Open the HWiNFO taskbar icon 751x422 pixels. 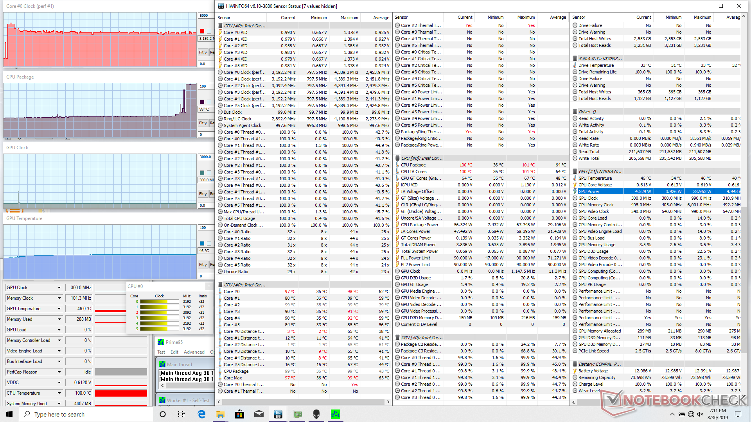(278, 414)
